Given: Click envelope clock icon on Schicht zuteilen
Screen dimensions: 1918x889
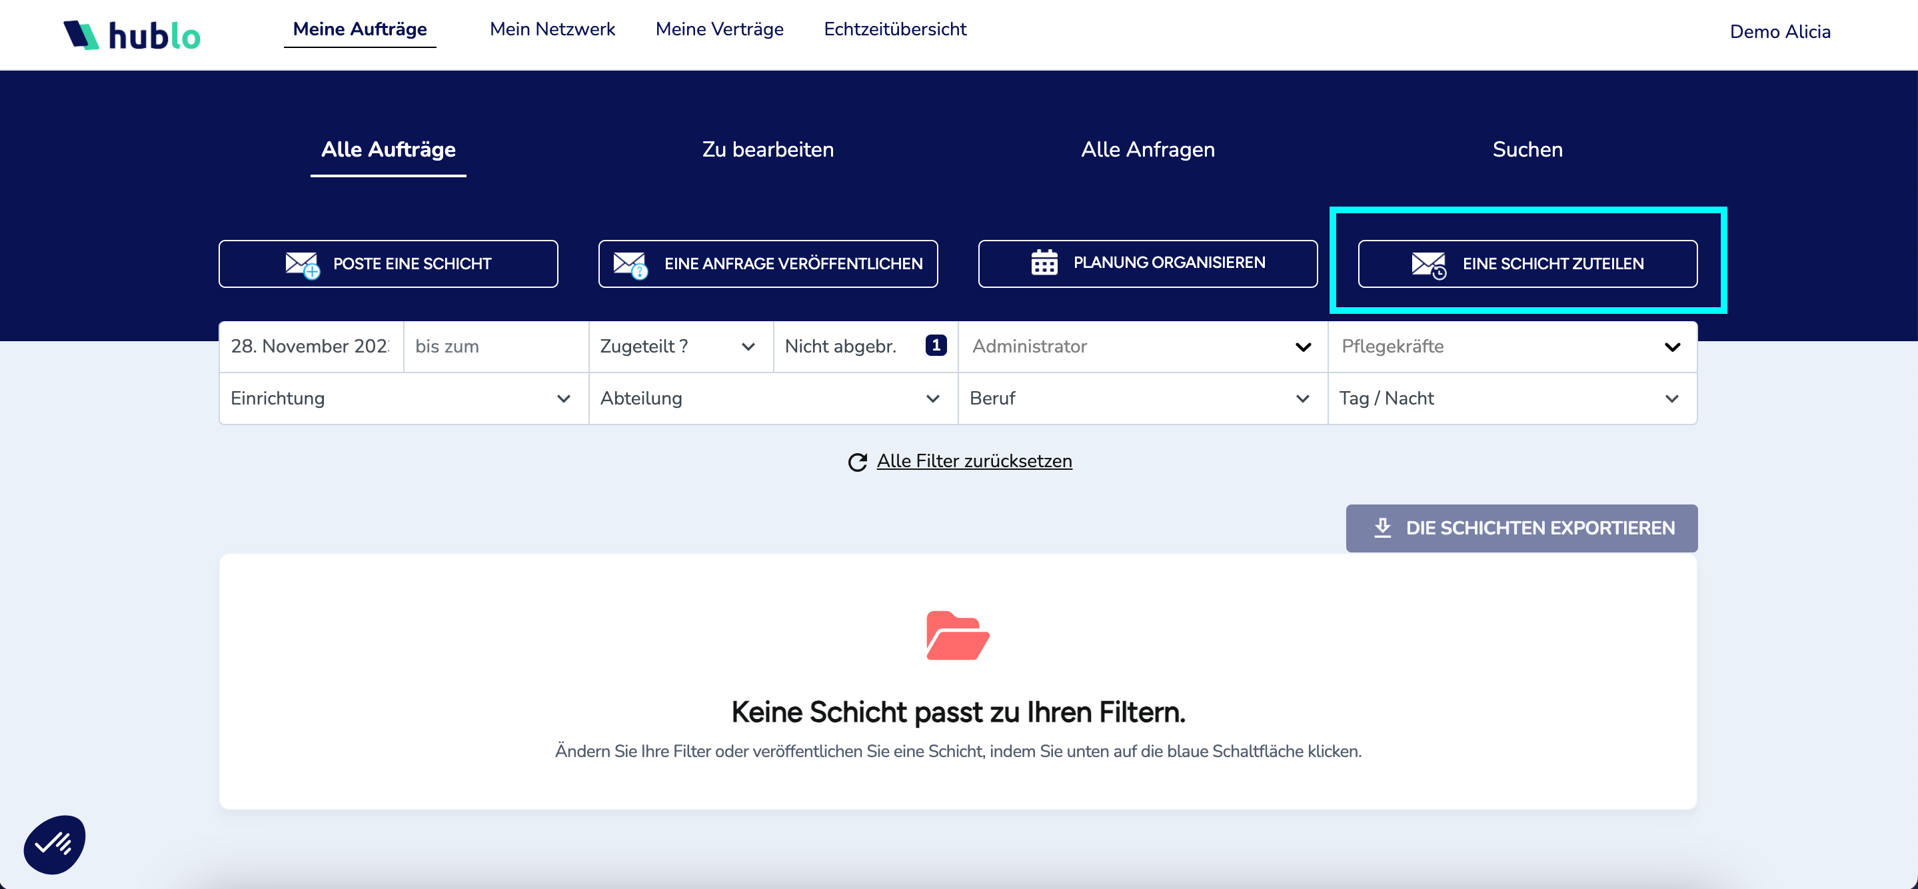Looking at the screenshot, I should [1428, 265].
